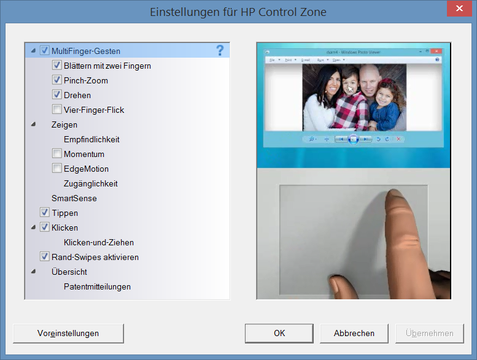Viewport: 477px width, 360px height.
Task: Enable the Momentum checkbox
Action: coord(56,153)
